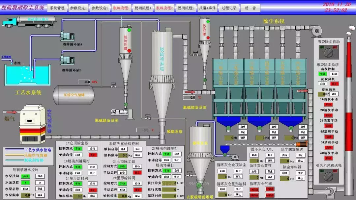356x200 pixels.
Task: Set 1# silo top dust collector (1#仓顶除尘器) to auto
Action: (x=93, y=149)
